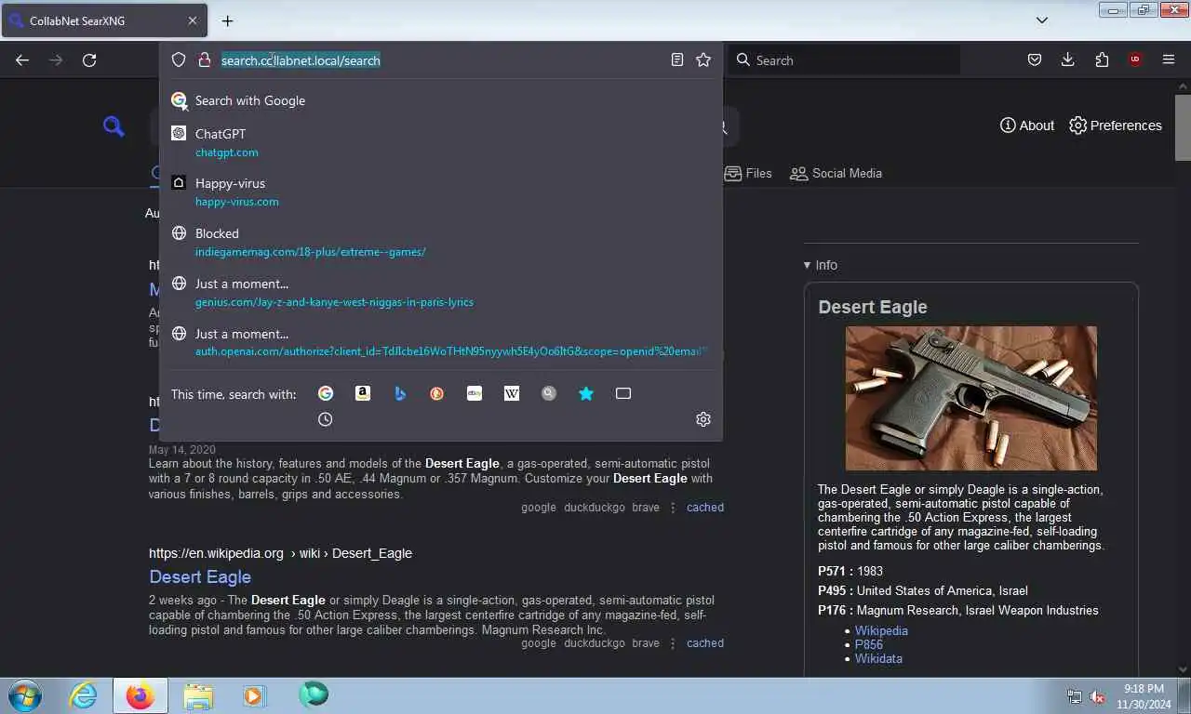Open Windows Explorer folder in taskbar
The image size is (1191, 714).
coord(198,695)
